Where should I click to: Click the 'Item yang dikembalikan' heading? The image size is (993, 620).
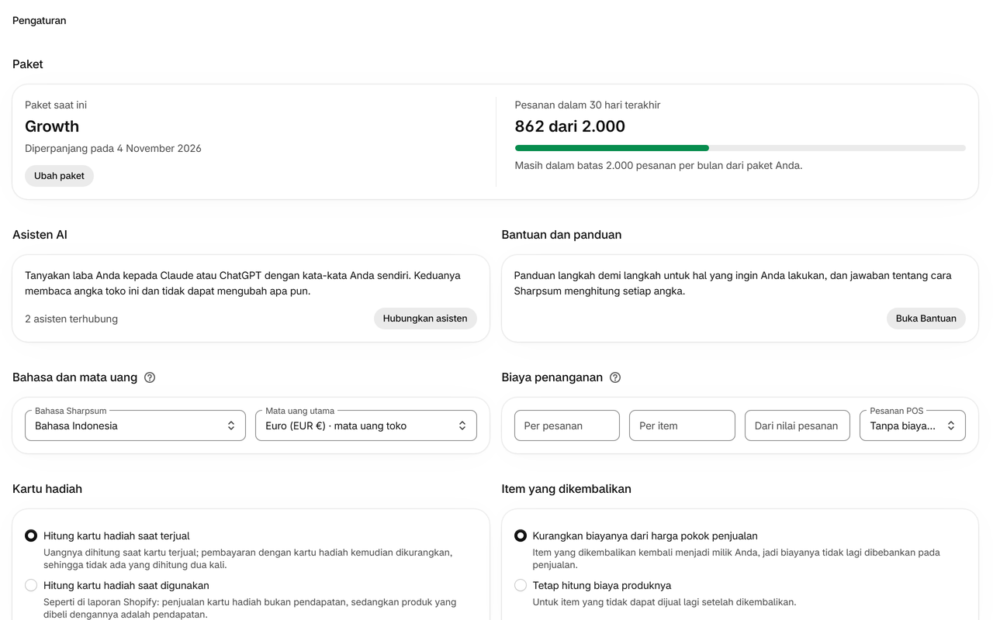pyautogui.click(x=566, y=489)
